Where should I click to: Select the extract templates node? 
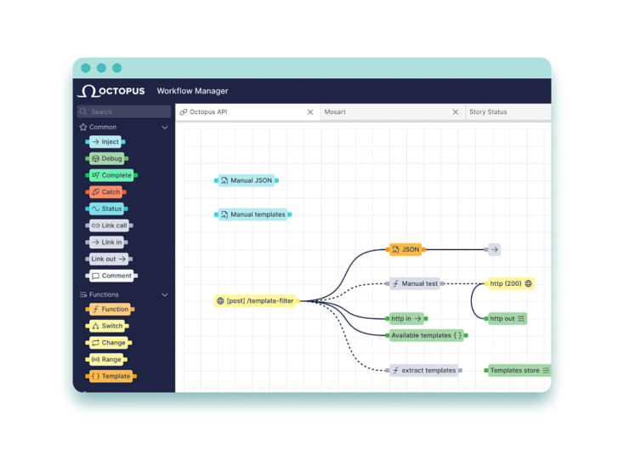[424, 370]
